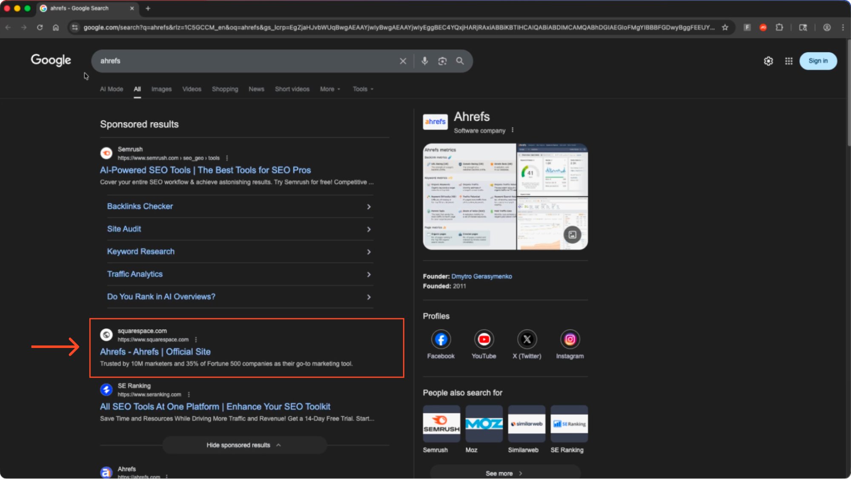The image size is (851, 479).
Task: Open the More search categories dropdown
Action: (x=329, y=89)
